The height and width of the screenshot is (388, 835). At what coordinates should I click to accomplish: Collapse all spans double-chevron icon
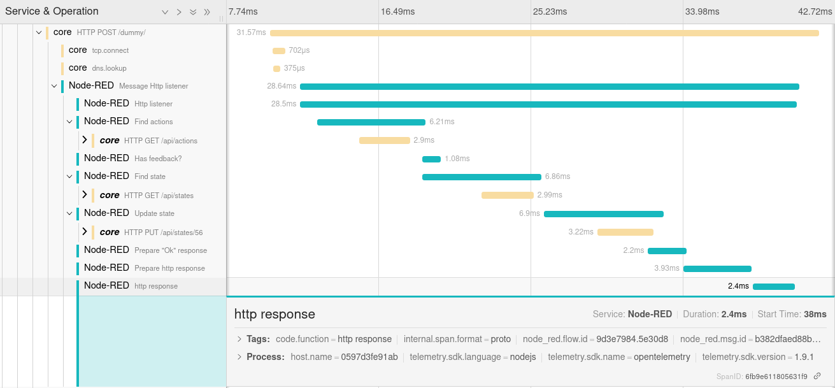tap(207, 12)
